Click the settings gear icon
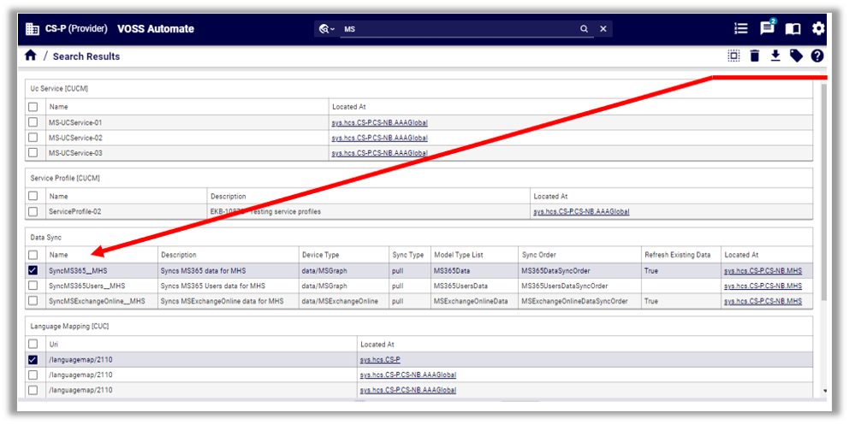This screenshot has height=424, width=849. (818, 29)
